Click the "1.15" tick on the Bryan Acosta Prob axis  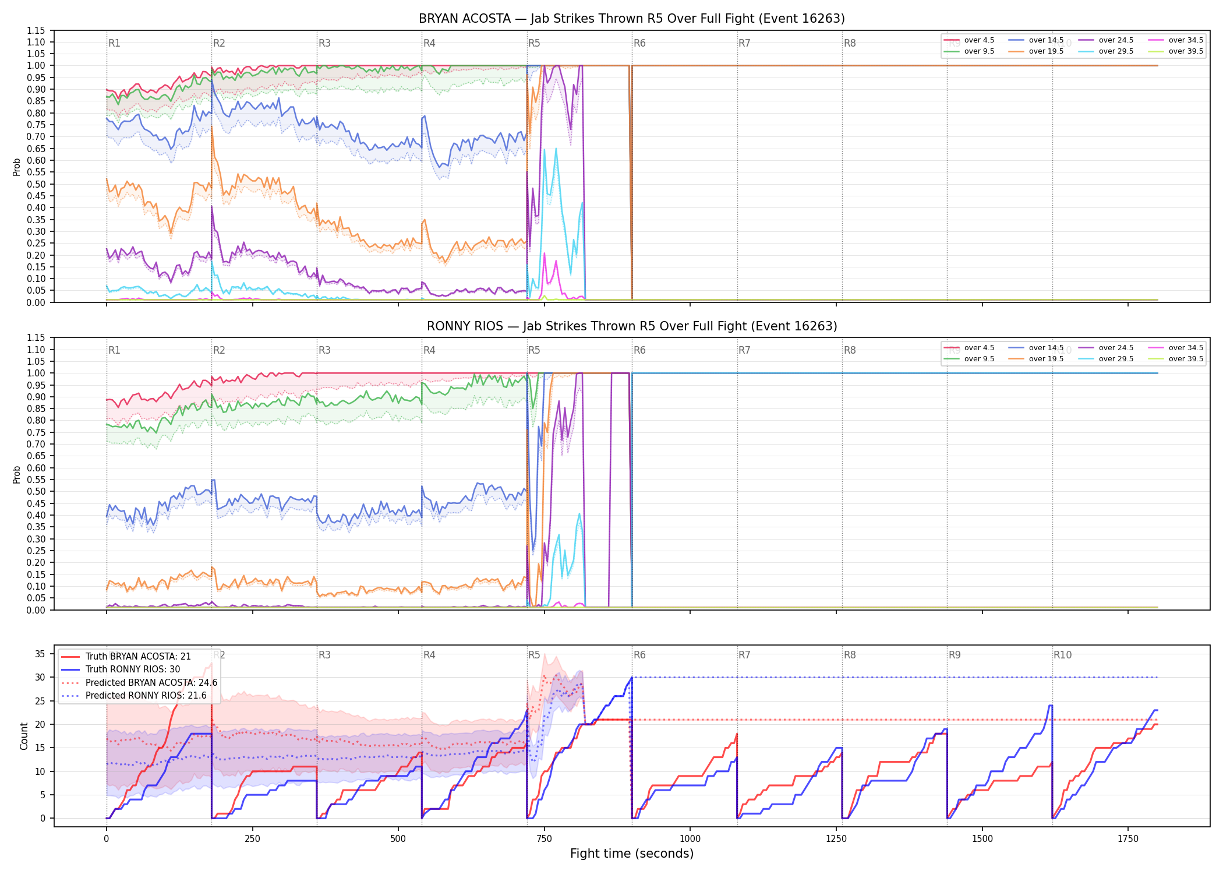36,30
